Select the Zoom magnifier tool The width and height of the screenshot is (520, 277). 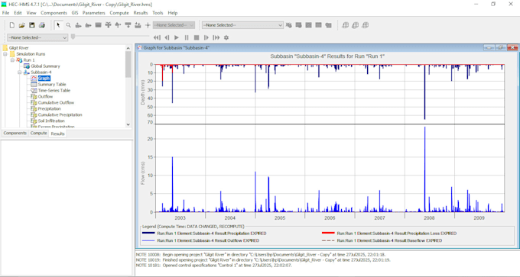[68, 25]
